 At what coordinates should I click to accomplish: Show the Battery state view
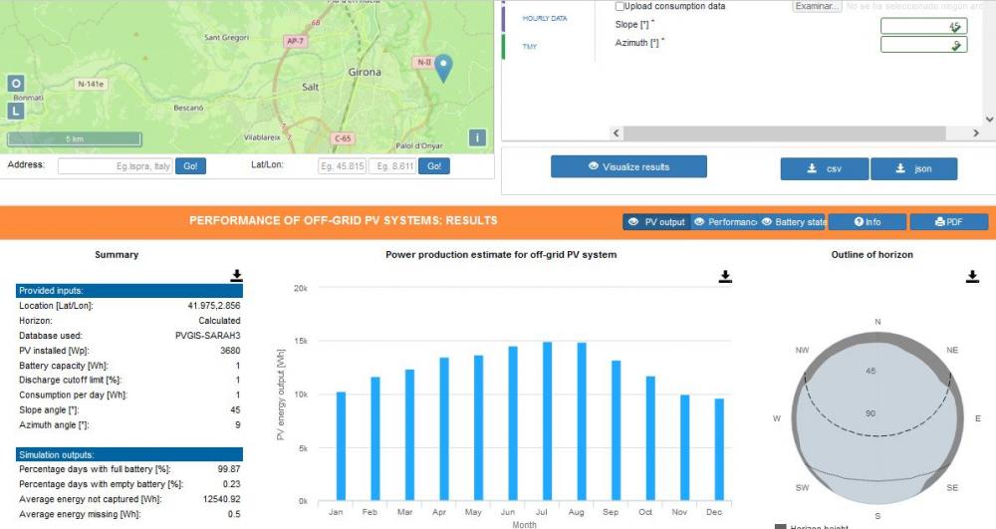point(793,221)
